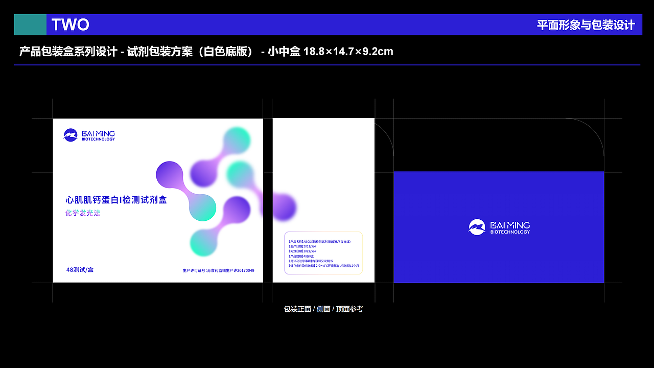
Task: Select the 心肌肌钙蛋白I检测试剂盒 title text
Action: pos(115,199)
